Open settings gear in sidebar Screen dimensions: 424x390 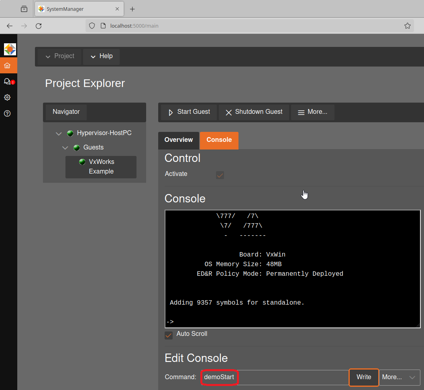coord(7,97)
